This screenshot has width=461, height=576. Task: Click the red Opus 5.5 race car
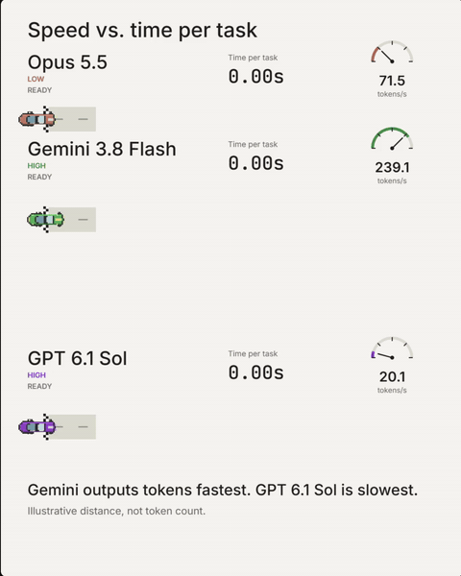(x=36, y=119)
